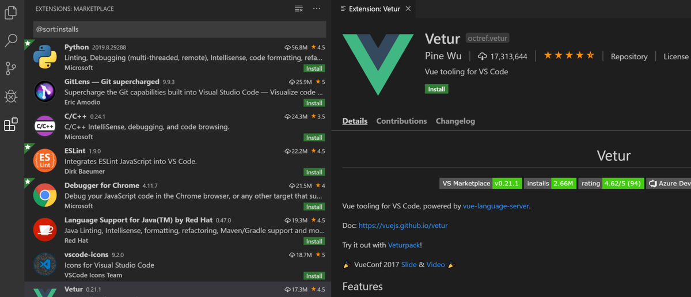Click the ESLint extension icon

[x=44, y=161]
